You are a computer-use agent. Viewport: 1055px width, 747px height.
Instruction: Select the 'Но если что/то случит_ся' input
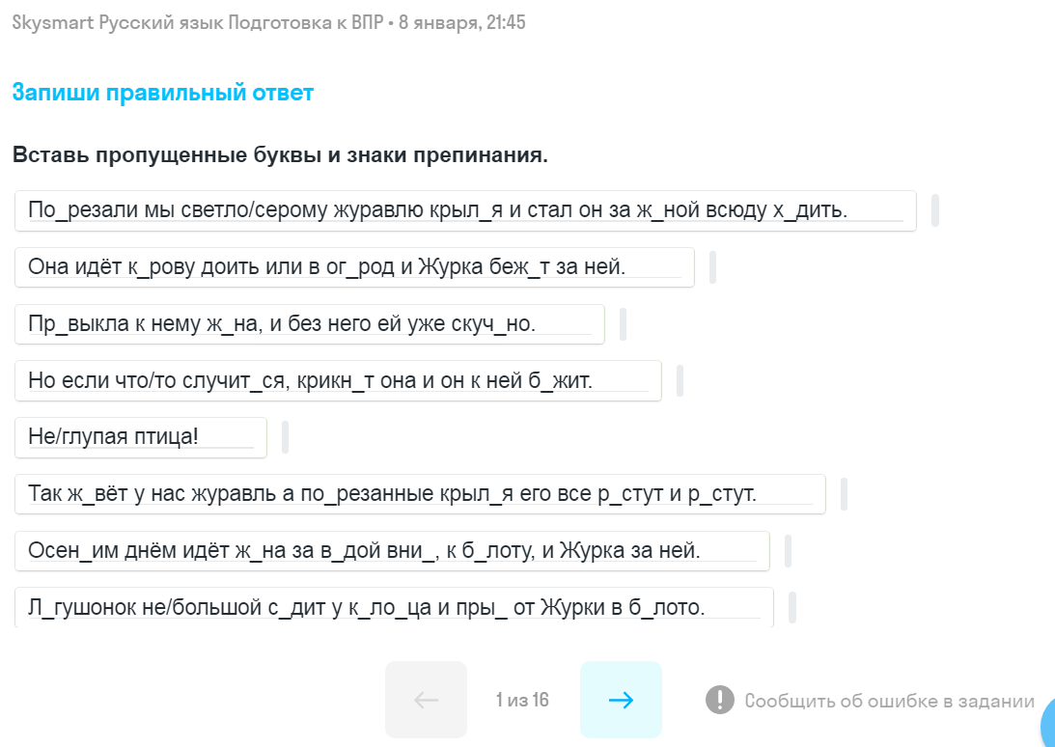click(338, 380)
